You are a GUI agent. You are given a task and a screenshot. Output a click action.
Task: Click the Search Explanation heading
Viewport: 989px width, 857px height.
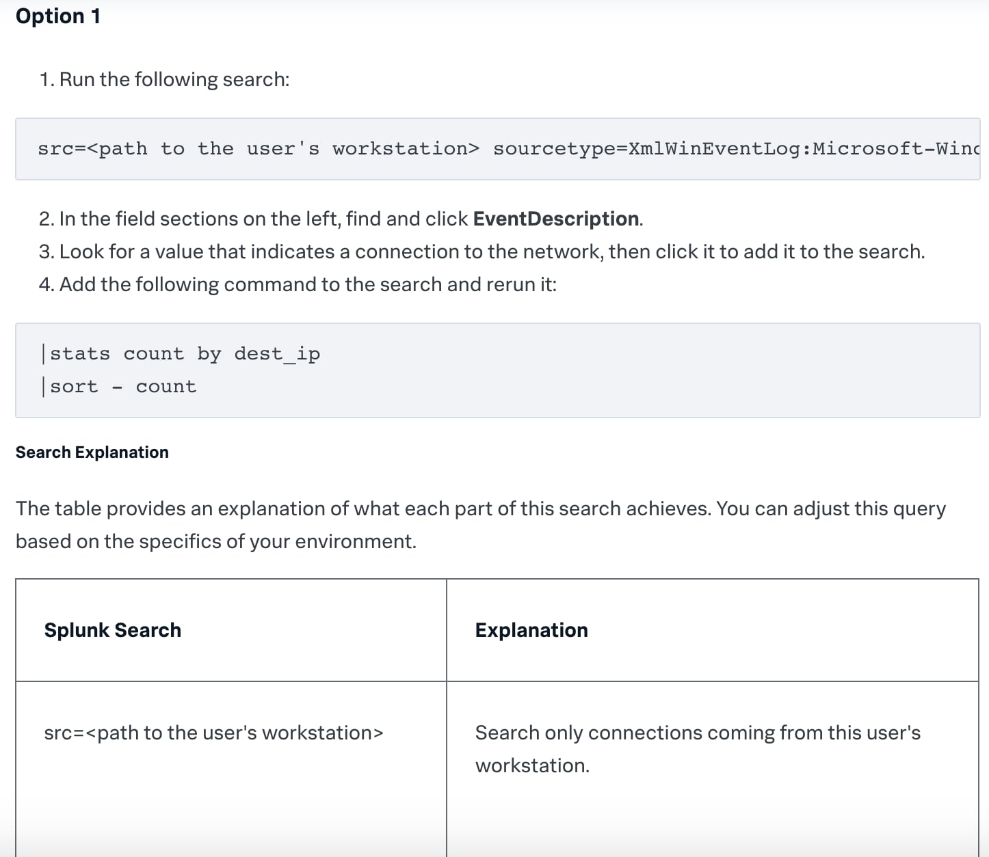click(x=92, y=452)
